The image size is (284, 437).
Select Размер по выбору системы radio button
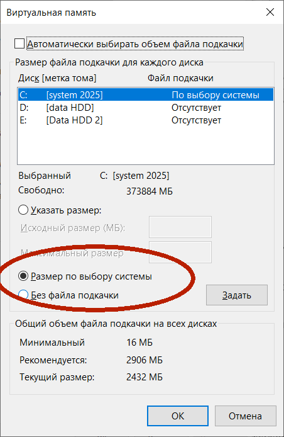(x=23, y=276)
